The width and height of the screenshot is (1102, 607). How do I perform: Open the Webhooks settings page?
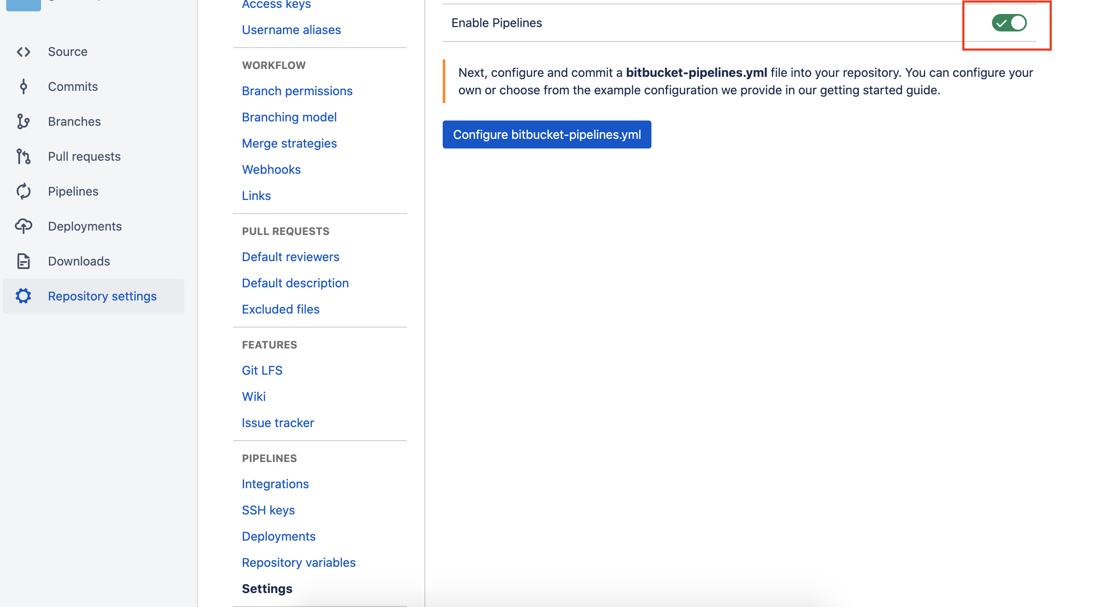271,169
